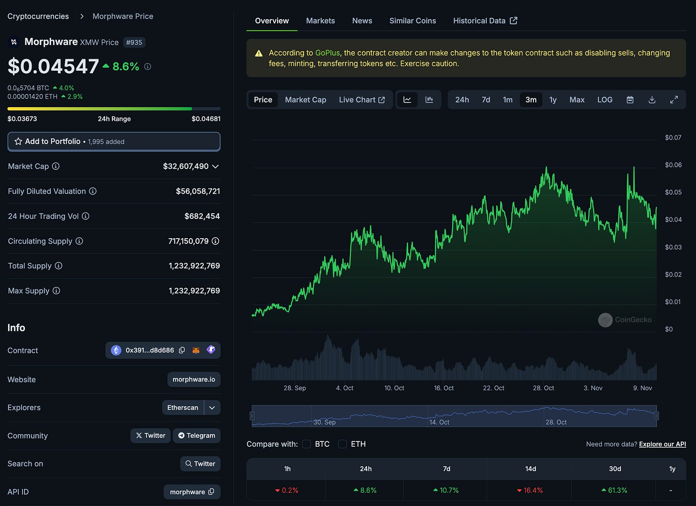
Task: Click the external link icon on Historical Data
Action: click(513, 21)
